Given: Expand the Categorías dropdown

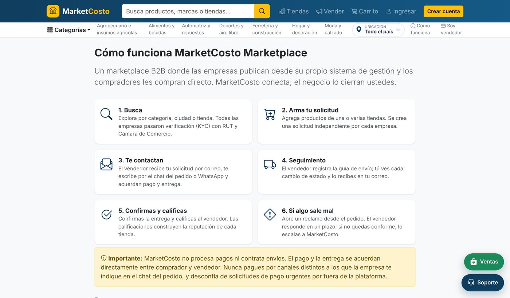Looking at the screenshot, I should pyautogui.click(x=69, y=30).
